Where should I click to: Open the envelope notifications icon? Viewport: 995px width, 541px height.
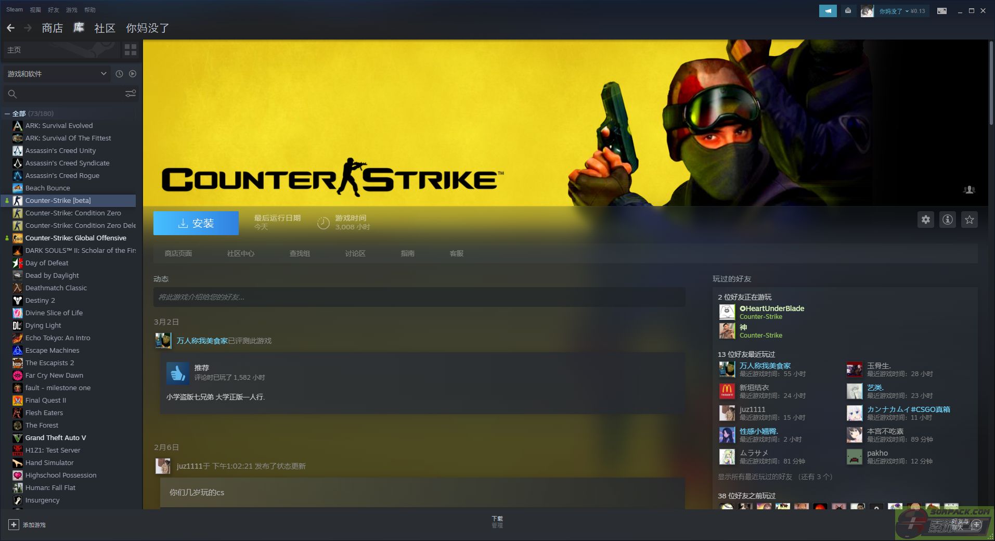[848, 10]
